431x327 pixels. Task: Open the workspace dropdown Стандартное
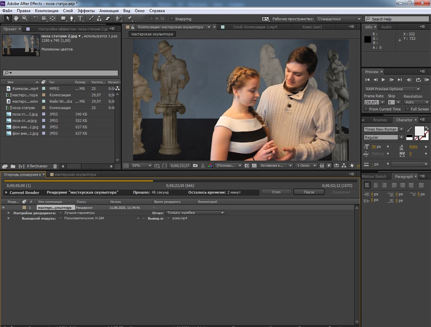339,19
